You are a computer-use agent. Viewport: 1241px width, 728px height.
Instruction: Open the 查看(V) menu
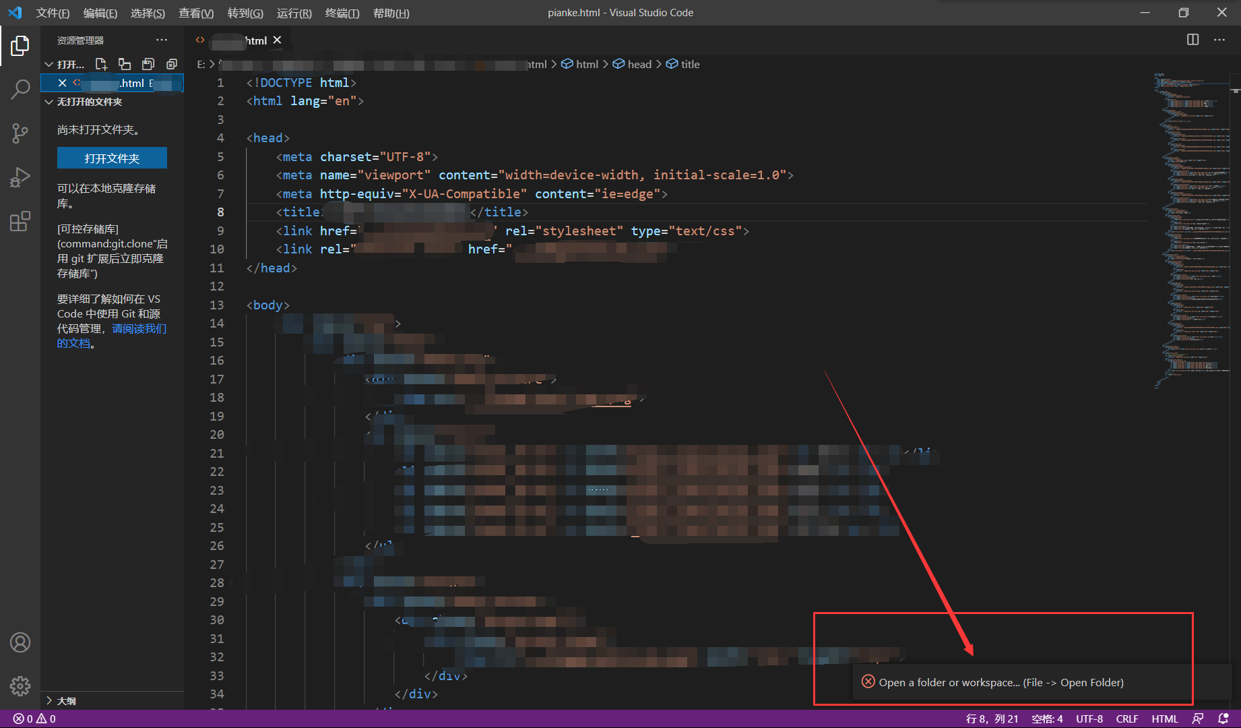(196, 13)
